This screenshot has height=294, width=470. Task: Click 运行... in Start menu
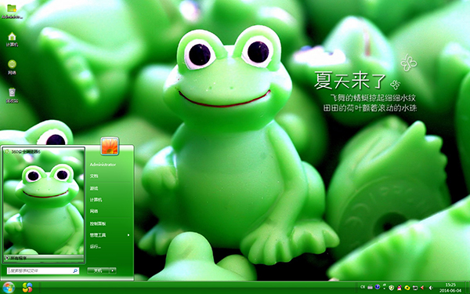coord(96,247)
